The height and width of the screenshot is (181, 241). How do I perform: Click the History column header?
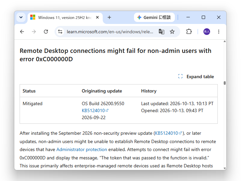[149, 91]
